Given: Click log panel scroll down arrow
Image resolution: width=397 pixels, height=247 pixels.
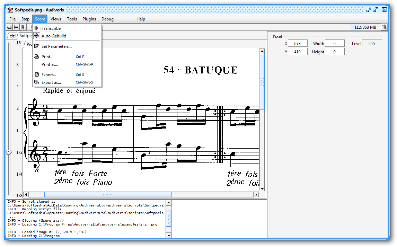Looking at the screenshot, I should pyautogui.click(x=169, y=235).
